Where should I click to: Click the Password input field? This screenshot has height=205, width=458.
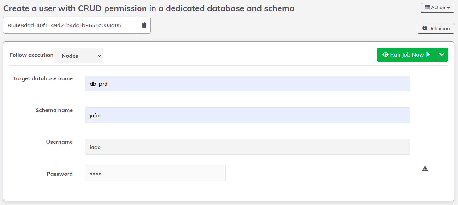pyautogui.click(x=155, y=173)
